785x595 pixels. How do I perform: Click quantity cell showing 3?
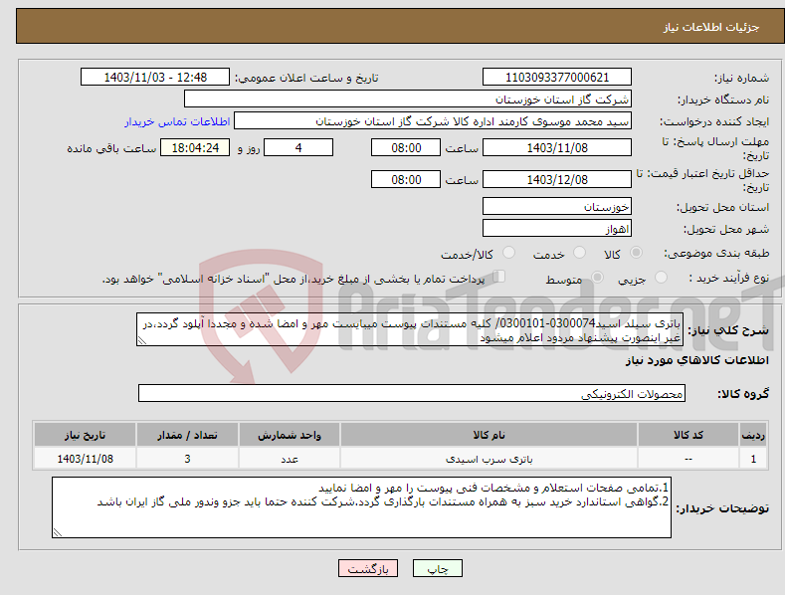pyautogui.click(x=187, y=459)
